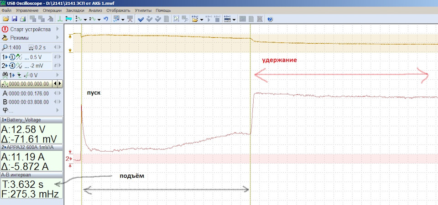The image size is (438, 205).
Task: Click the folder with settings icon
Action: point(195,19)
